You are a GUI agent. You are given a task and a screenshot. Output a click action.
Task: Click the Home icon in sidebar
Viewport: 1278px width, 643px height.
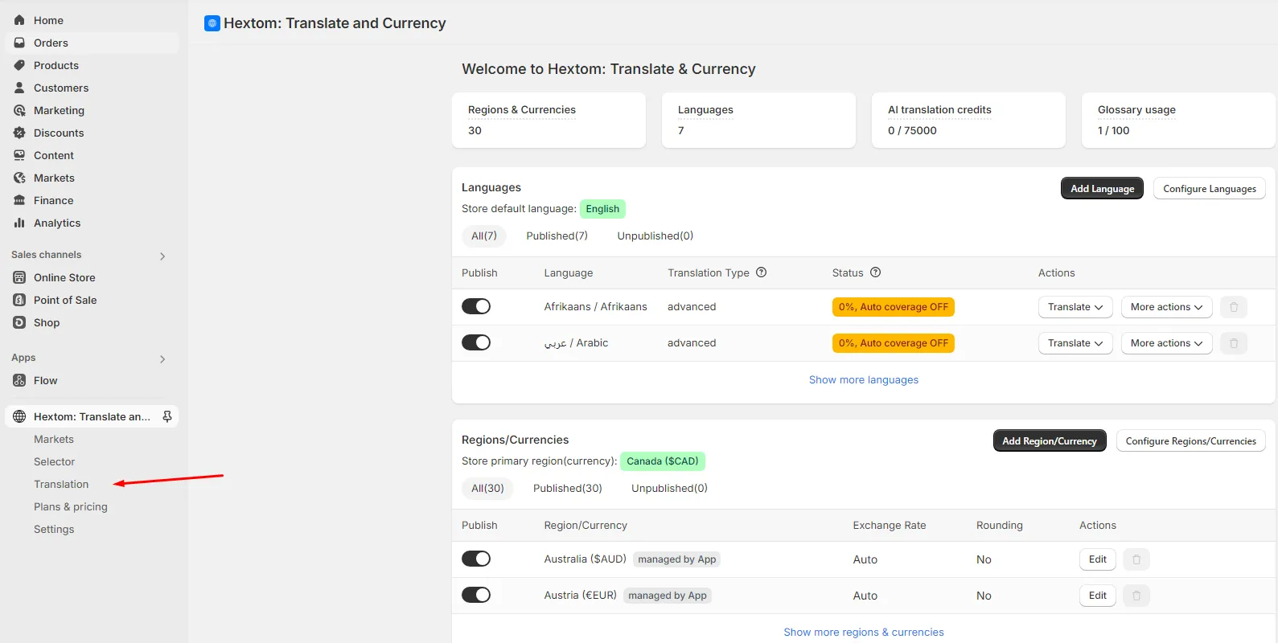[x=19, y=20]
